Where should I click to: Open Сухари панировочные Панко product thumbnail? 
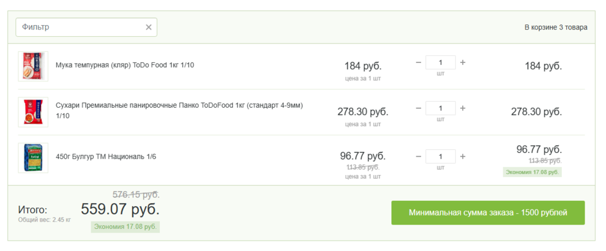coord(33,112)
